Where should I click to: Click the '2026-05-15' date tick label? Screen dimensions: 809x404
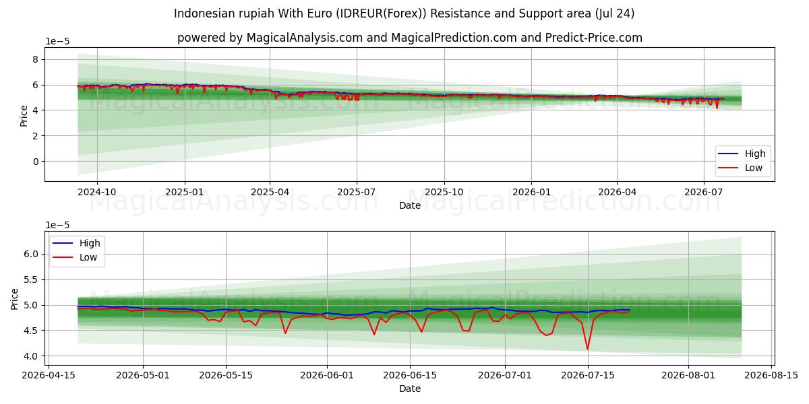226,376
